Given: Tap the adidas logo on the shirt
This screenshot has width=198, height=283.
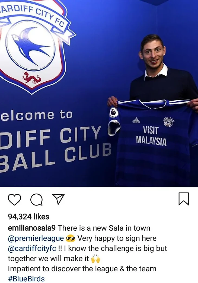Looking at the screenshot, I should click(x=136, y=120).
